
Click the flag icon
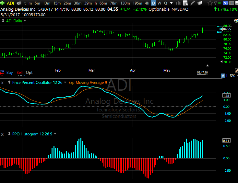[x=215, y=3]
